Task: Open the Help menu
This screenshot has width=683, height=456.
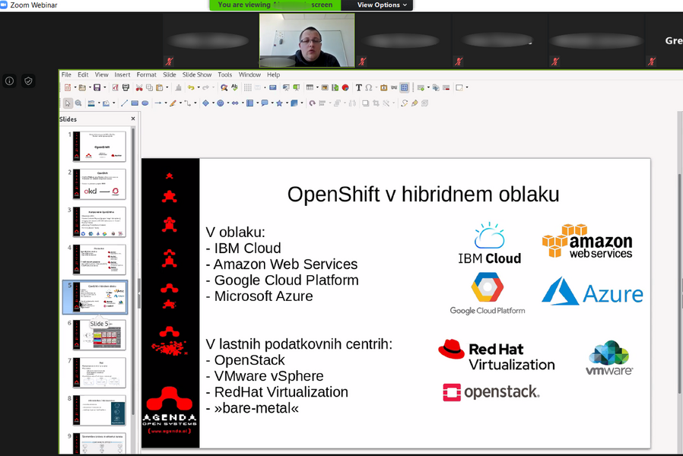Action: pos(274,74)
